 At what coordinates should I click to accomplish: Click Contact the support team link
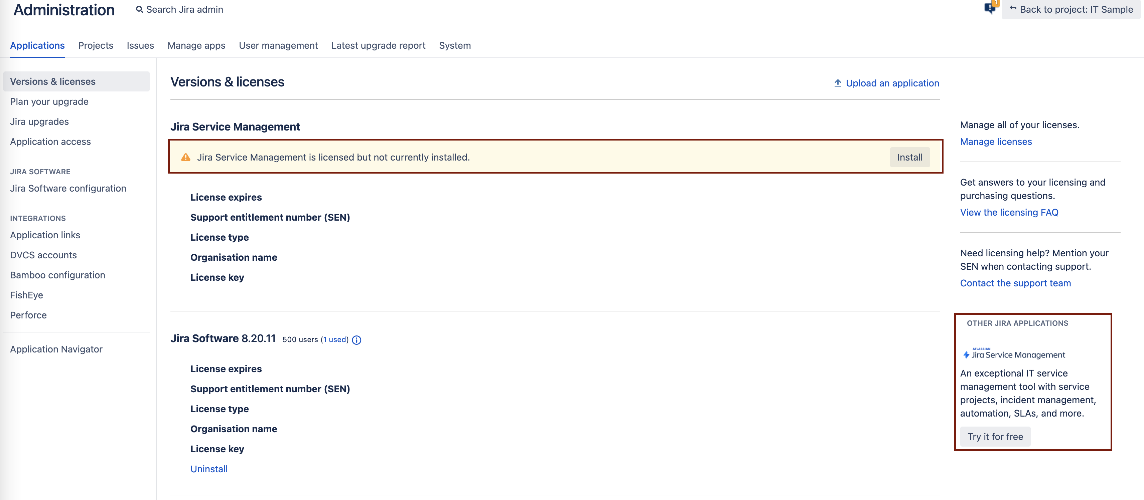[x=1015, y=283]
